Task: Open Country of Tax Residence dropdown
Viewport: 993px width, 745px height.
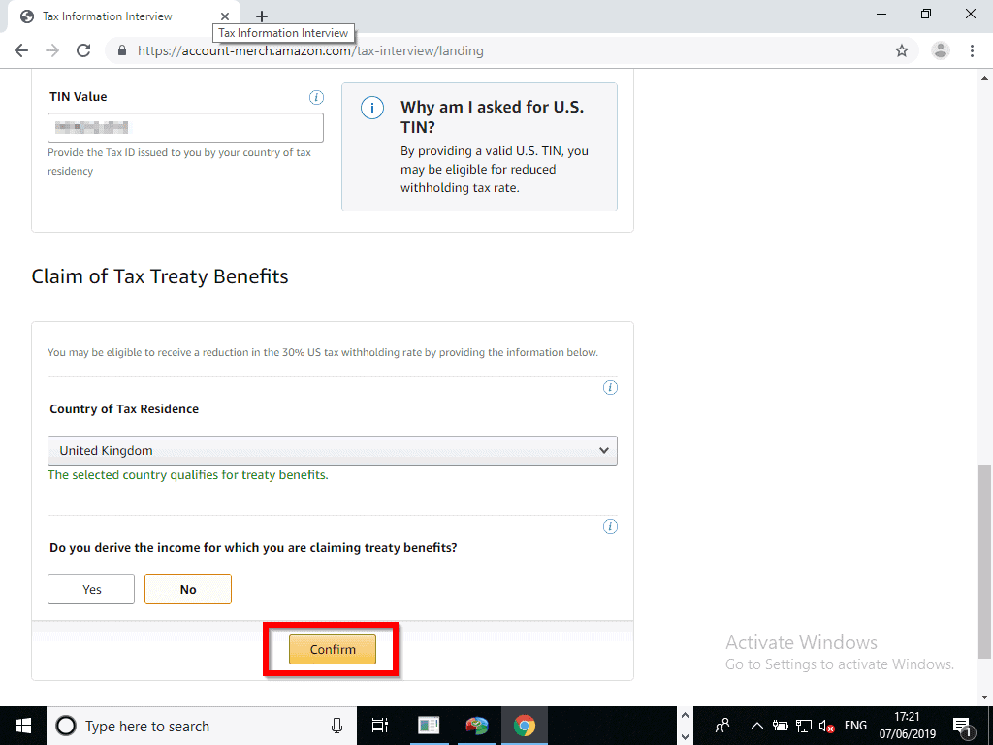Action: point(333,450)
